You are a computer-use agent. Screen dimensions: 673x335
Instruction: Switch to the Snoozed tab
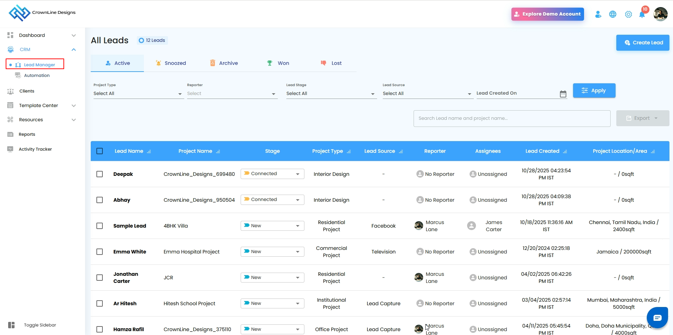tap(171, 63)
